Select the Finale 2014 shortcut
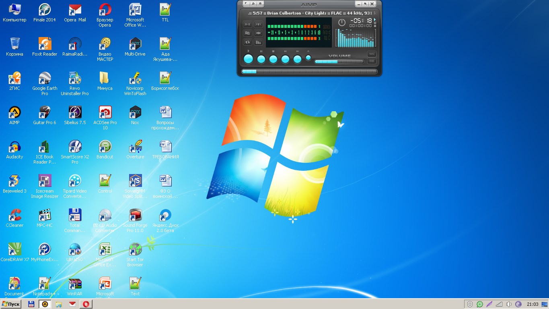The image size is (549, 309). [x=45, y=13]
